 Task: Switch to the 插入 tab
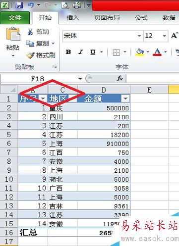[73, 18]
